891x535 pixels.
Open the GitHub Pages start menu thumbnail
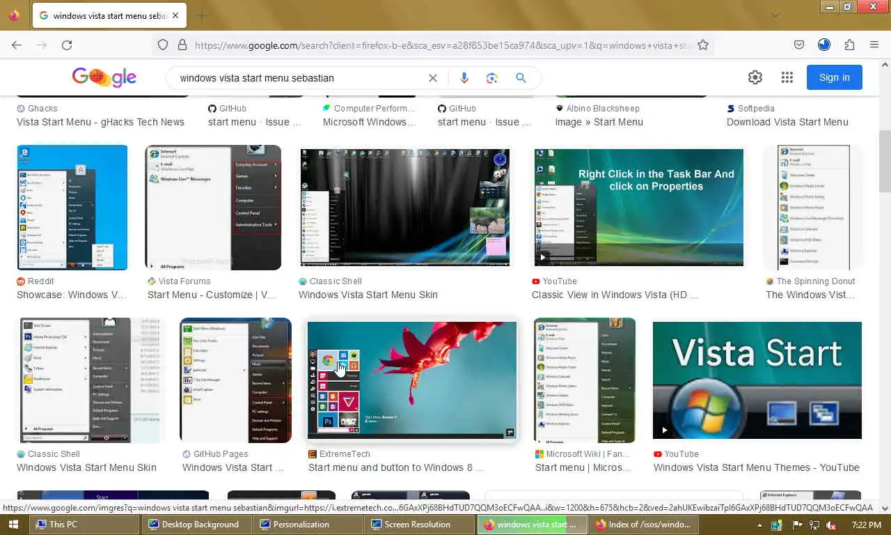[x=236, y=380]
